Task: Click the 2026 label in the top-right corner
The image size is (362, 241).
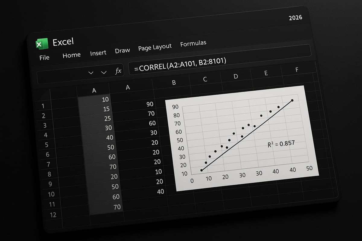Action: [x=296, y=17]
